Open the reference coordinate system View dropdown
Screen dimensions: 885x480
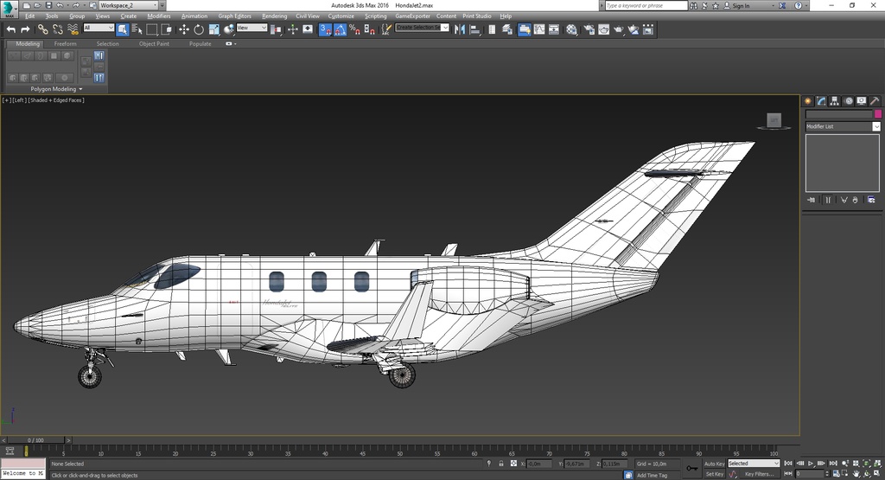pos(251,28)
